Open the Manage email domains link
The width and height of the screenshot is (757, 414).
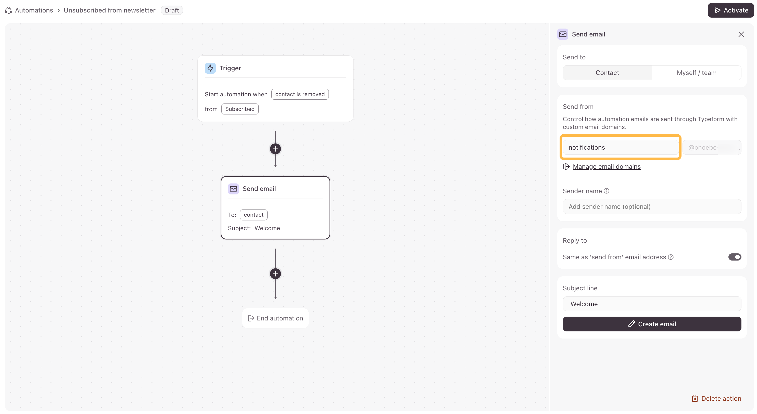(607, 167)
